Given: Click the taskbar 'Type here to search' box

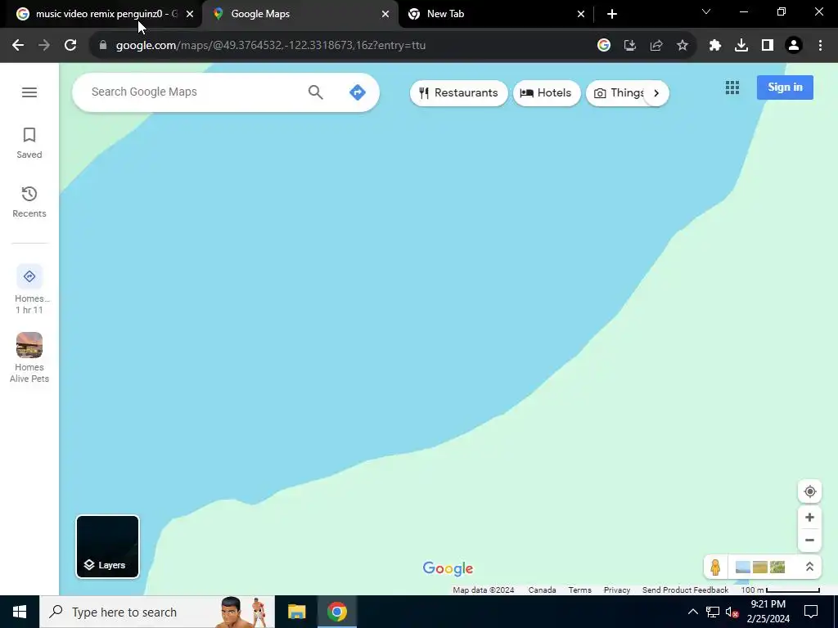Looking at the screenshot, I should (157, 612).
